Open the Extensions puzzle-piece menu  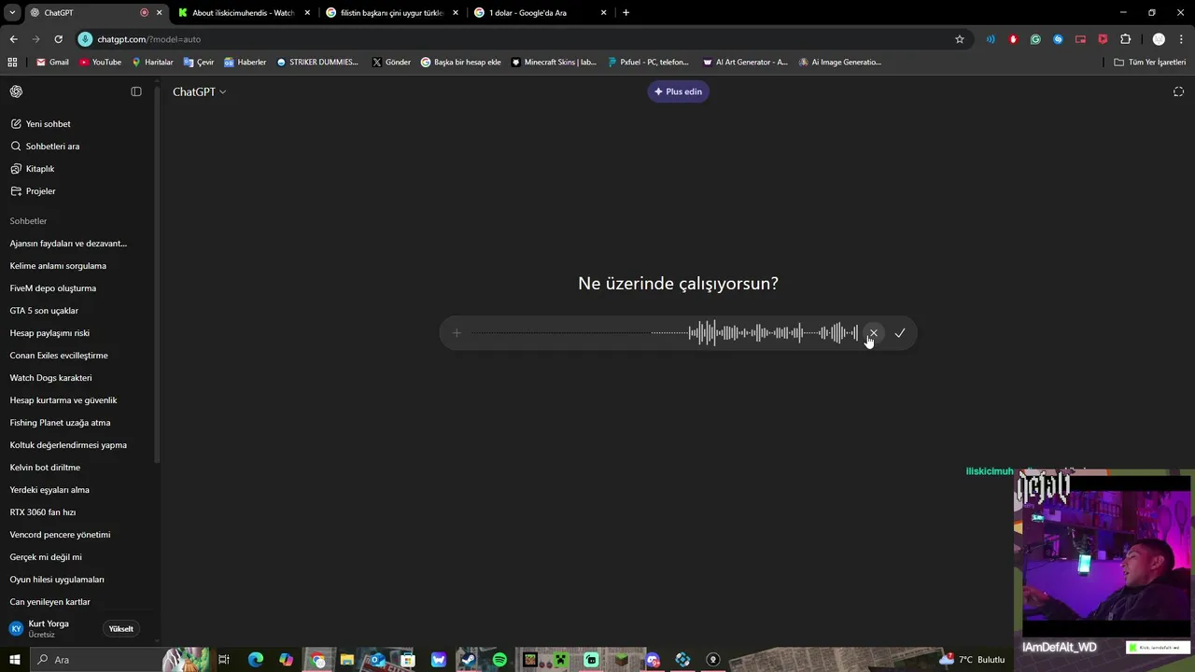(x=1125, y=39)
